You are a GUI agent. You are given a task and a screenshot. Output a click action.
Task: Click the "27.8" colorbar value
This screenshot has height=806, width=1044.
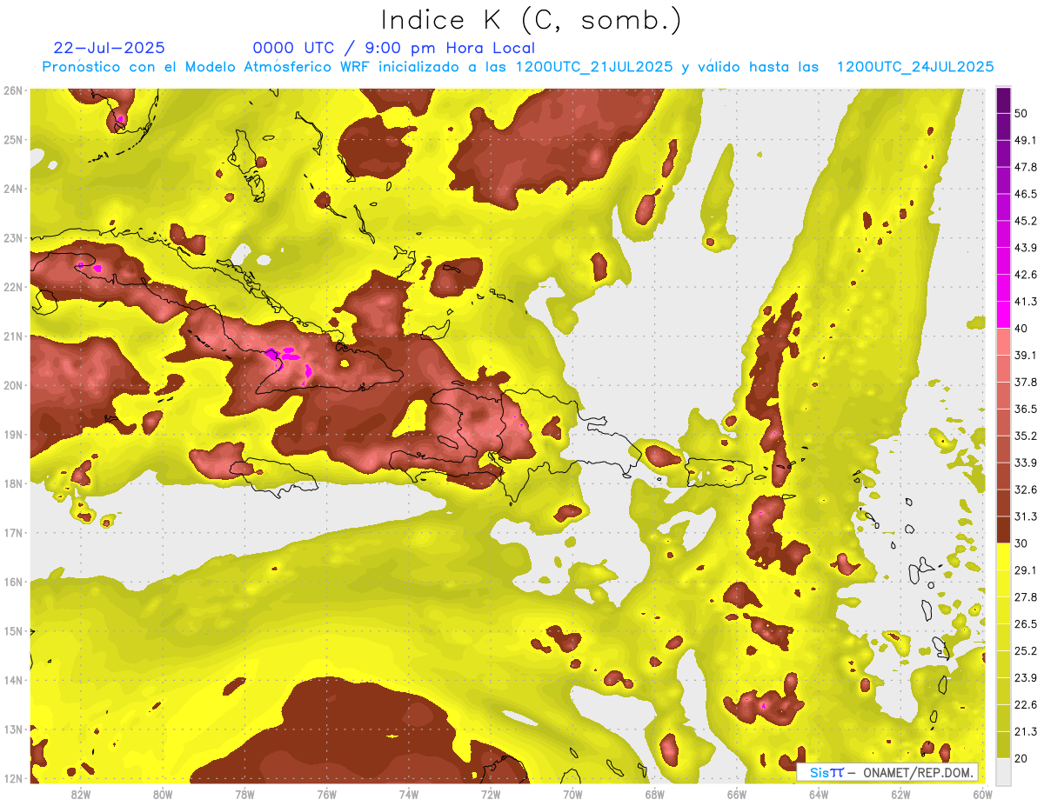click(x=1026, y=597)
